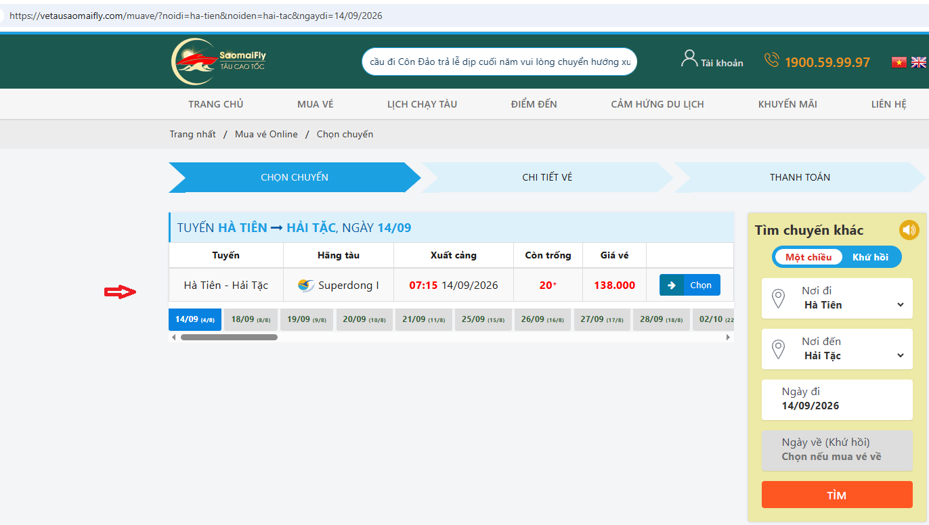Open the Nơi đến Hải Tặc dropdown
929x525 pixels.
(x=837, y=349)
